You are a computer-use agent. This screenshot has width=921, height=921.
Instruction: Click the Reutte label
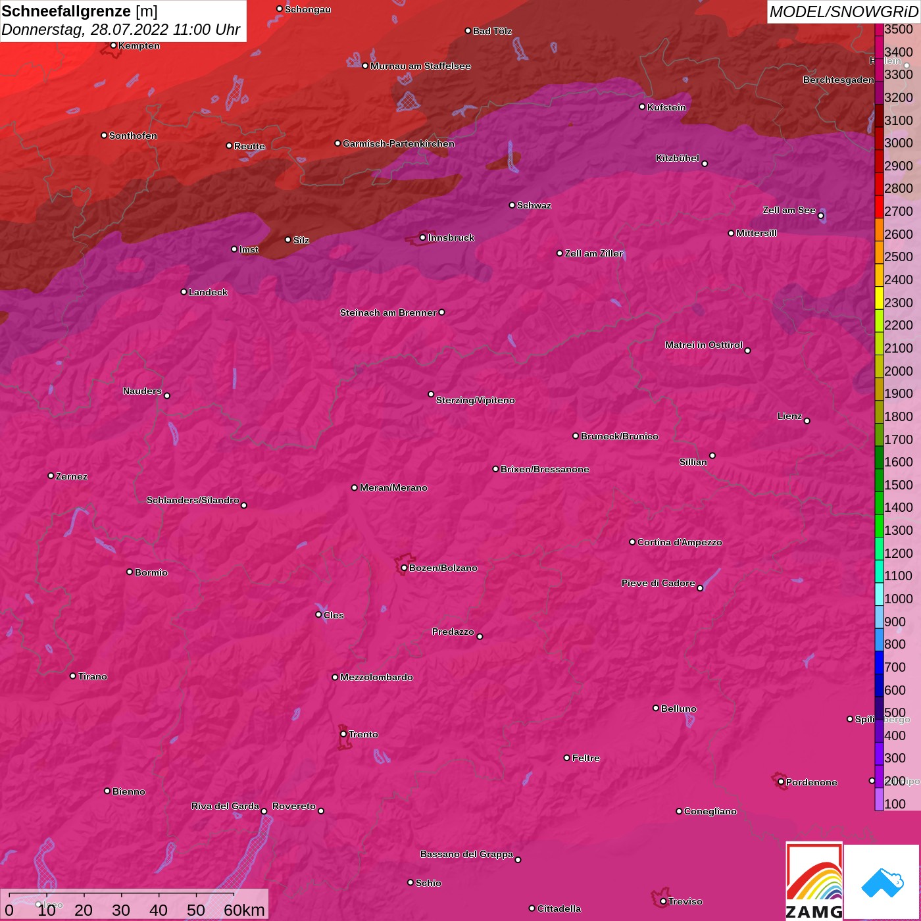click(x=249, y=146)
